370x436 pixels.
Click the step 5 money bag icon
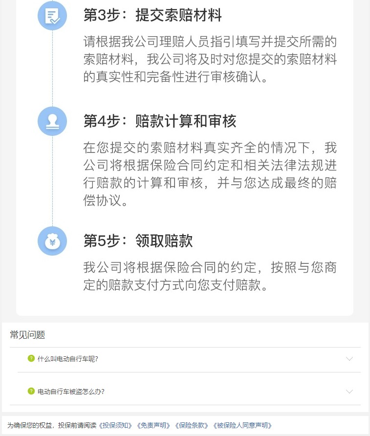click(x=52, y=241)
